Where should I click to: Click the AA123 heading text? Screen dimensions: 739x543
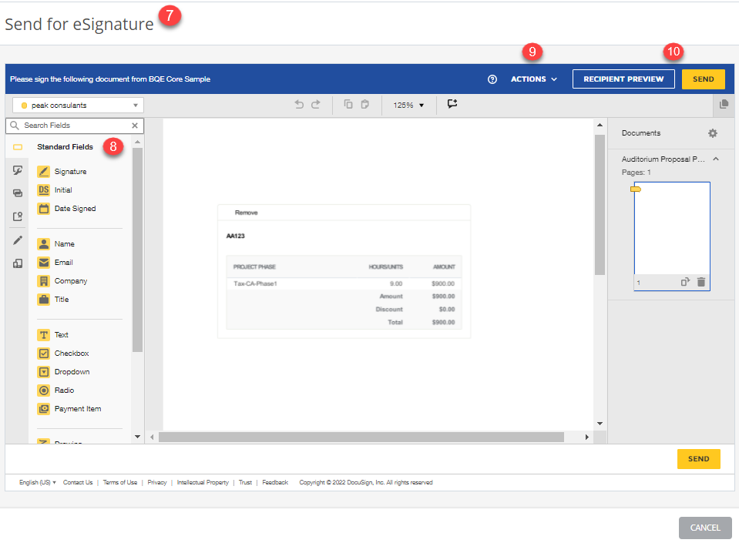236,236
